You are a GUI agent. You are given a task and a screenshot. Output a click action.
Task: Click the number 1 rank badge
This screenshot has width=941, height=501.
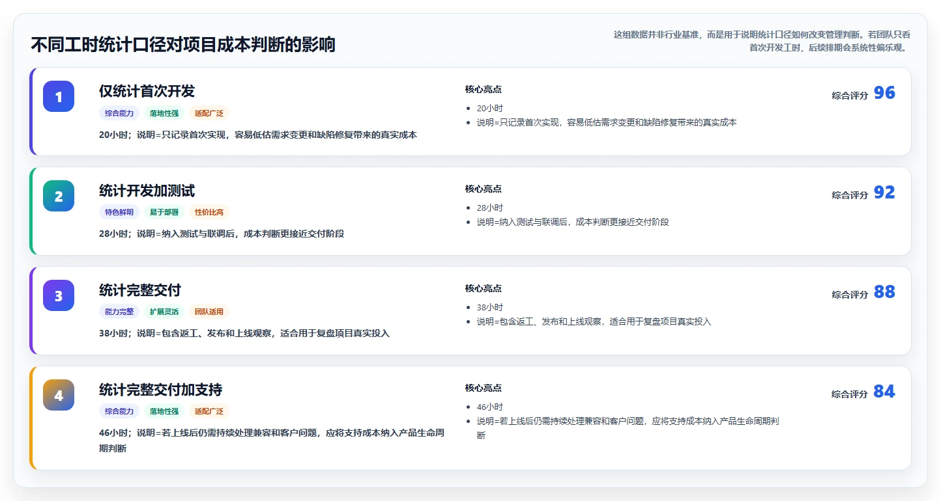tap(59, 96)
